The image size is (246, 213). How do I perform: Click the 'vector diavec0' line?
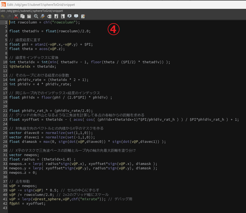(51, 133)
